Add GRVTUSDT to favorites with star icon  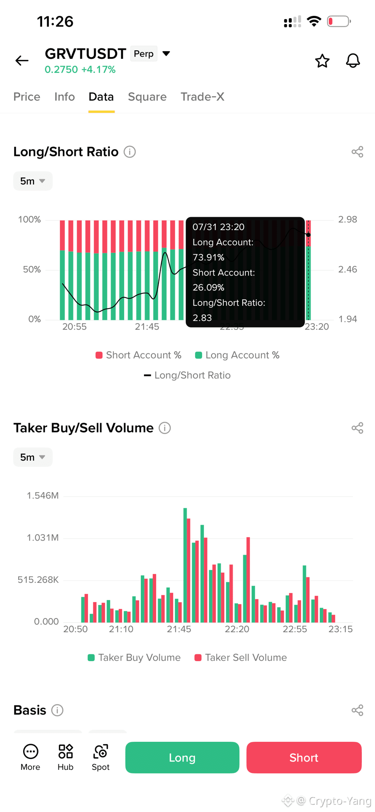pos(322,61)
